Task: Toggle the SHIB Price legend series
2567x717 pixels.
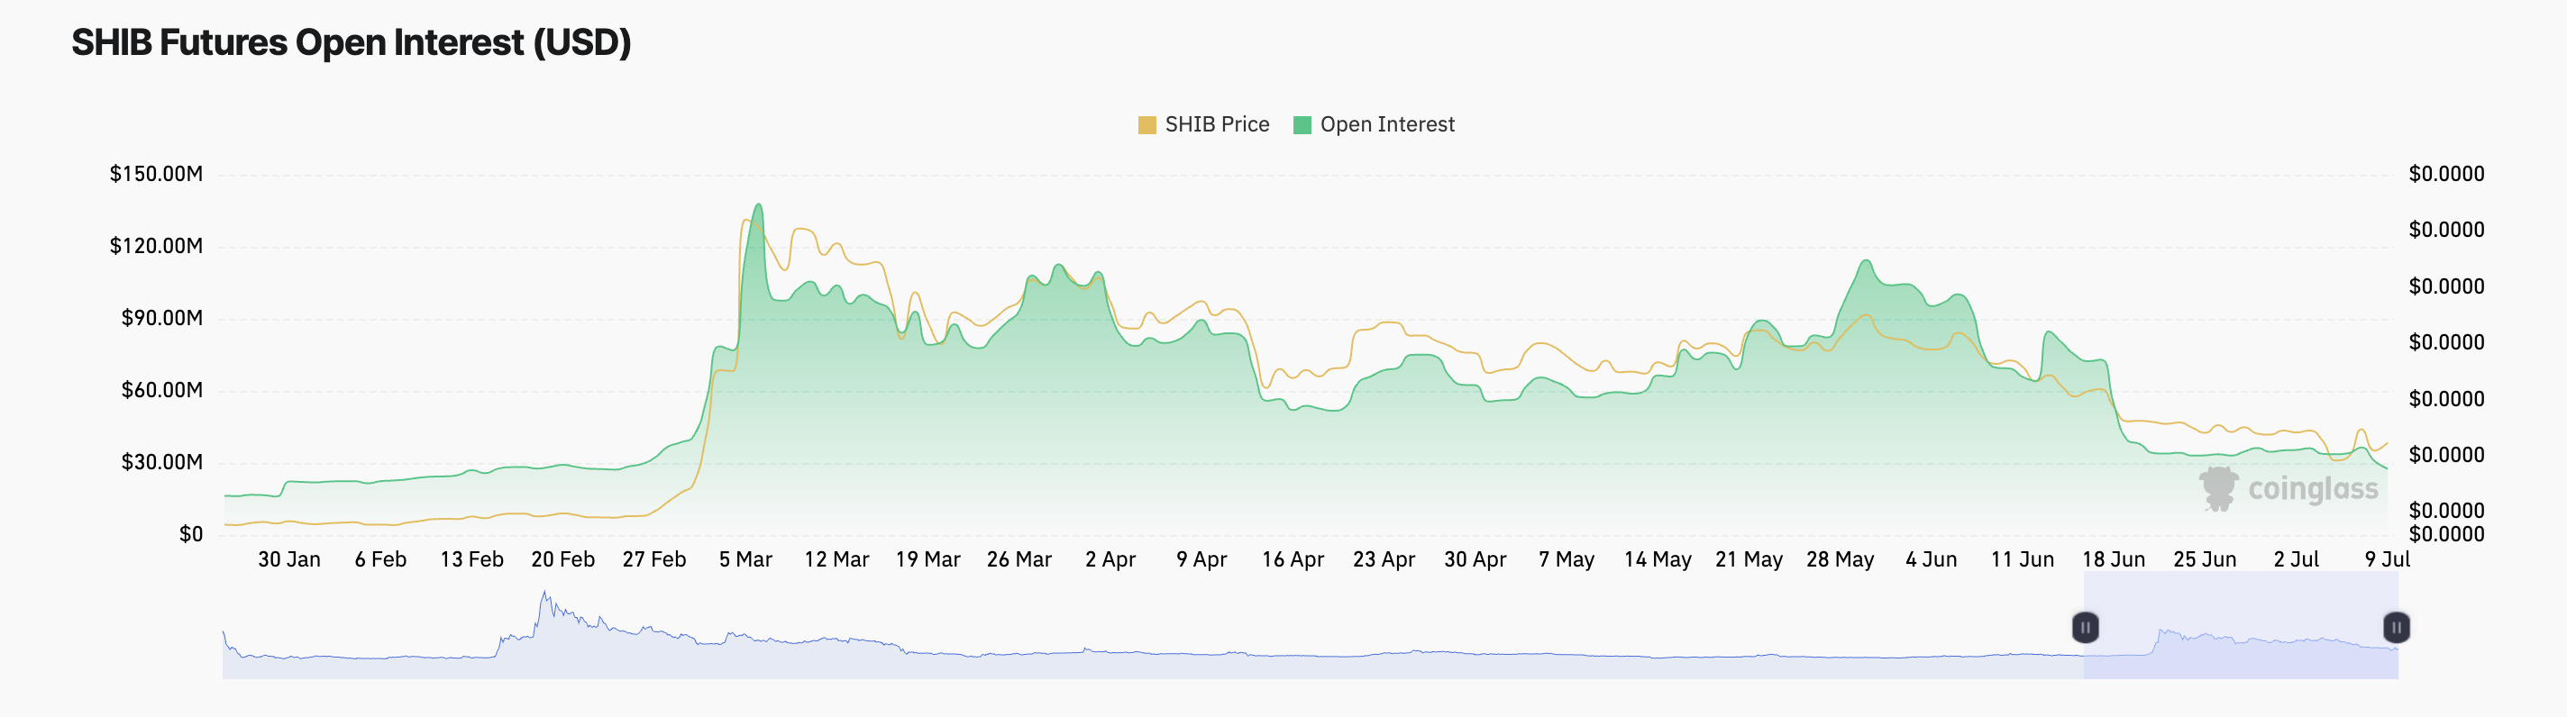Action: [1204, 124]
